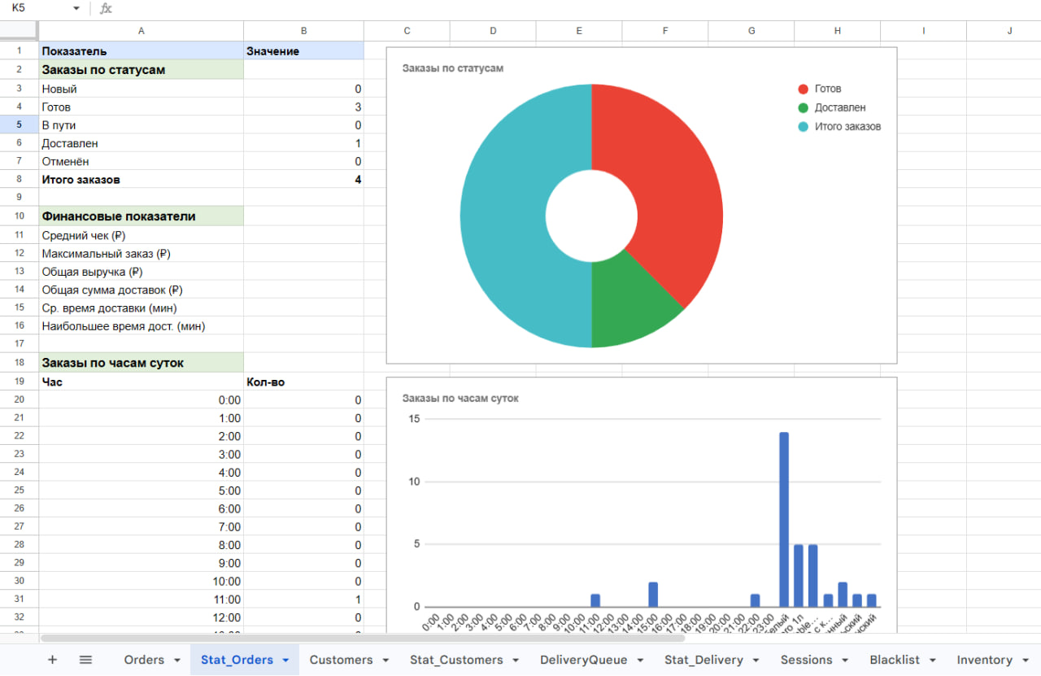Select the 'В пути' cell

click(142, 125)
